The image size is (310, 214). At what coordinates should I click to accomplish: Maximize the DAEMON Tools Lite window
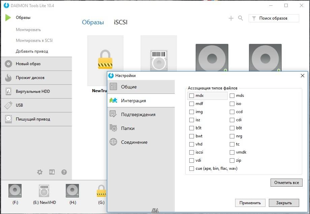[x=286, y=5]
